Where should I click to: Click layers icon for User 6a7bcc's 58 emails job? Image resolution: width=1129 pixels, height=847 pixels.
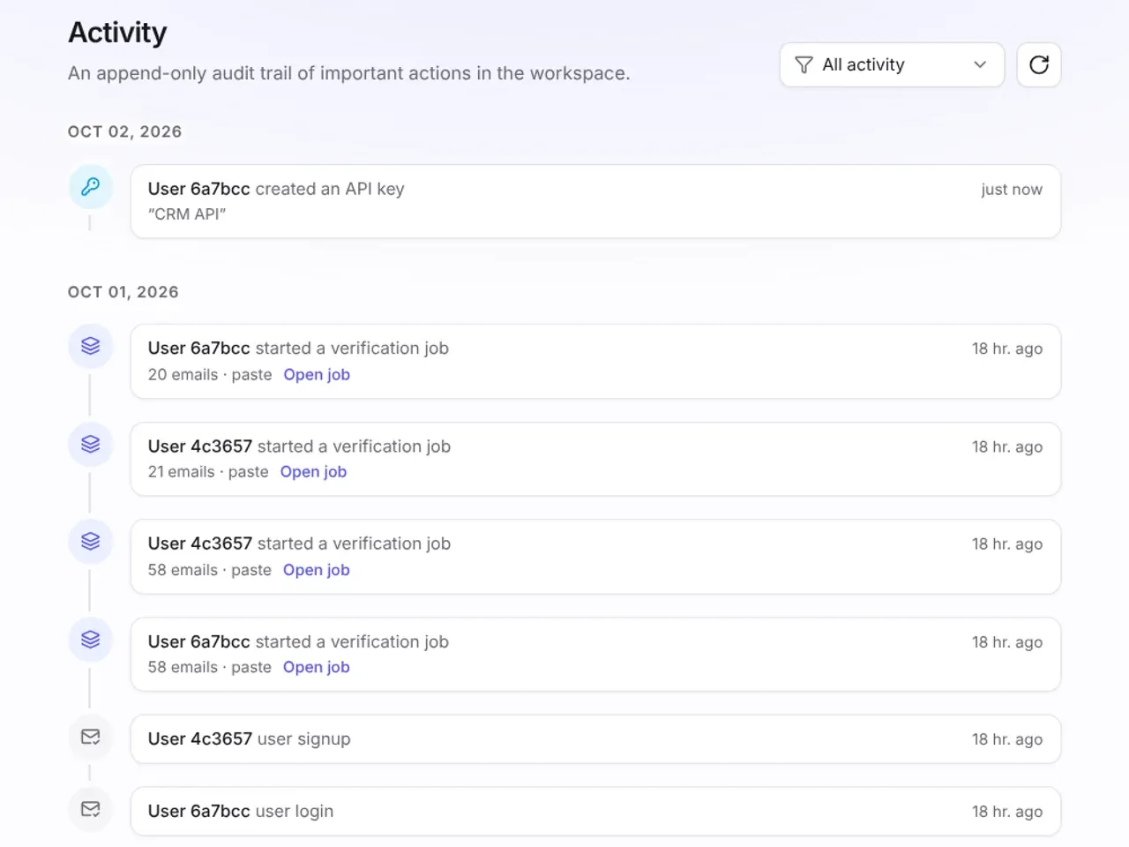(x=91, y=639)
